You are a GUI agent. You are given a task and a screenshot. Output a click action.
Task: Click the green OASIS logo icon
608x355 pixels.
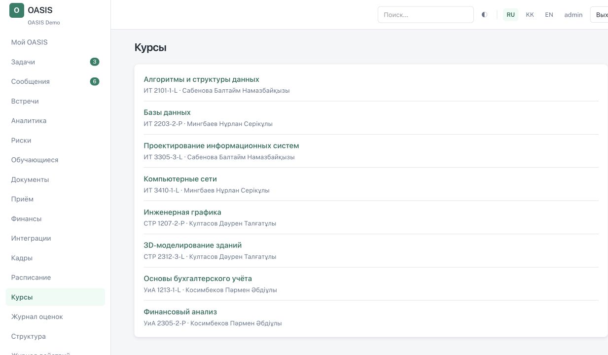pos(17,10)
